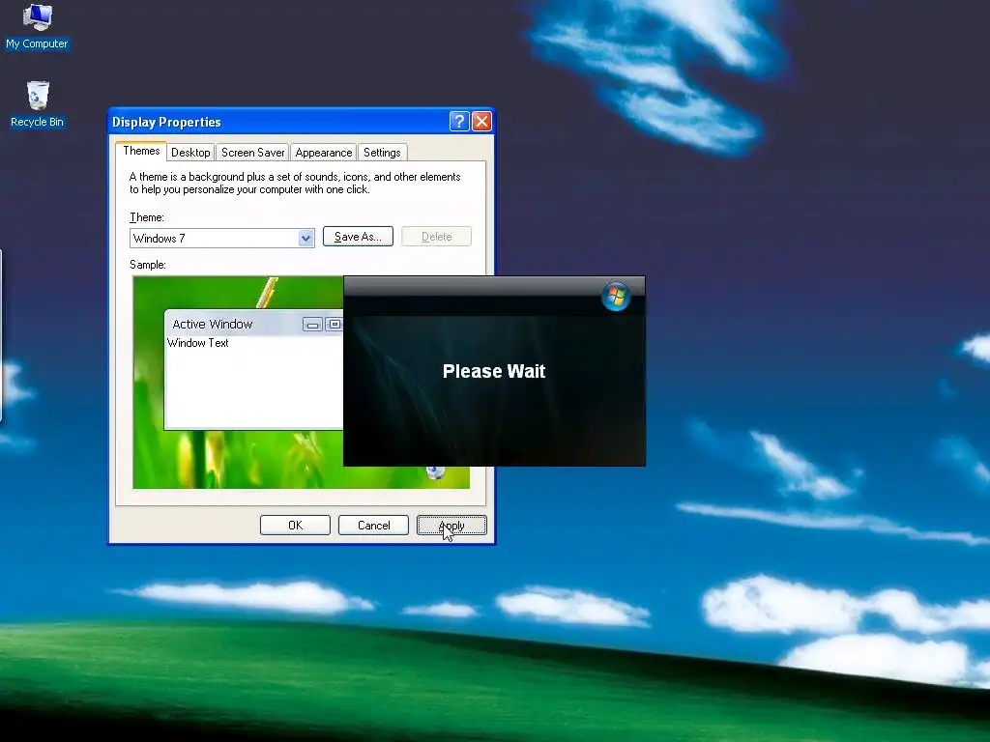Screen dimensions: 990x742
Task: Switch to the Themes tab
Action: click(141, 151)
